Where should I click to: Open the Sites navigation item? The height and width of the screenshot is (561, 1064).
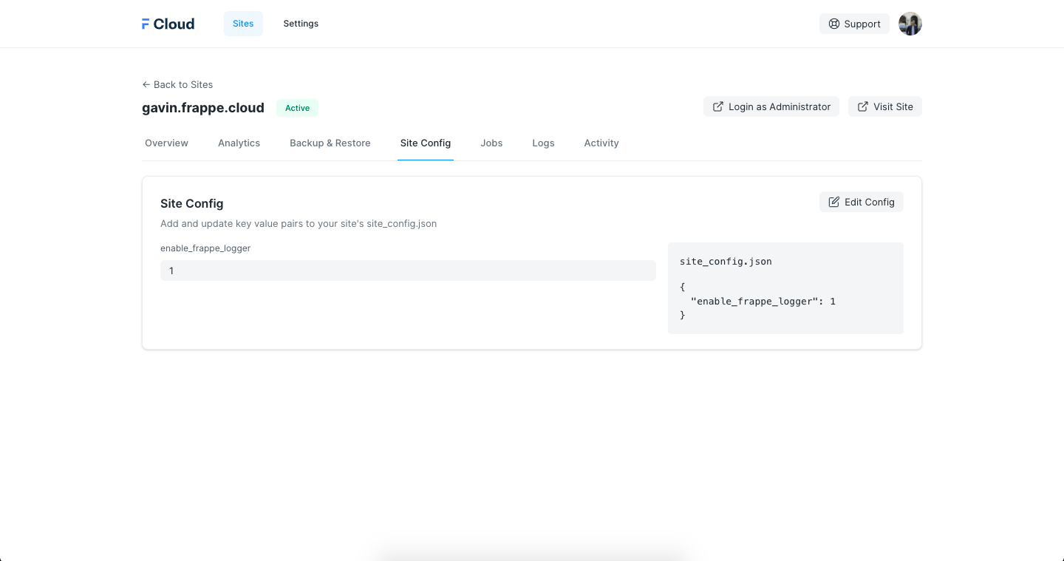(x=243, y=24)
